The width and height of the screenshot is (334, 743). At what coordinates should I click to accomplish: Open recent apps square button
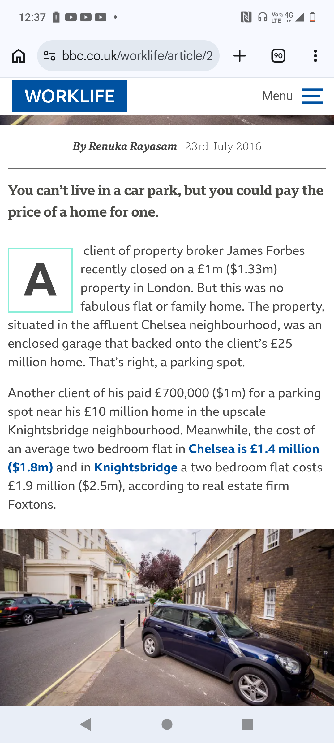(247, 724)
